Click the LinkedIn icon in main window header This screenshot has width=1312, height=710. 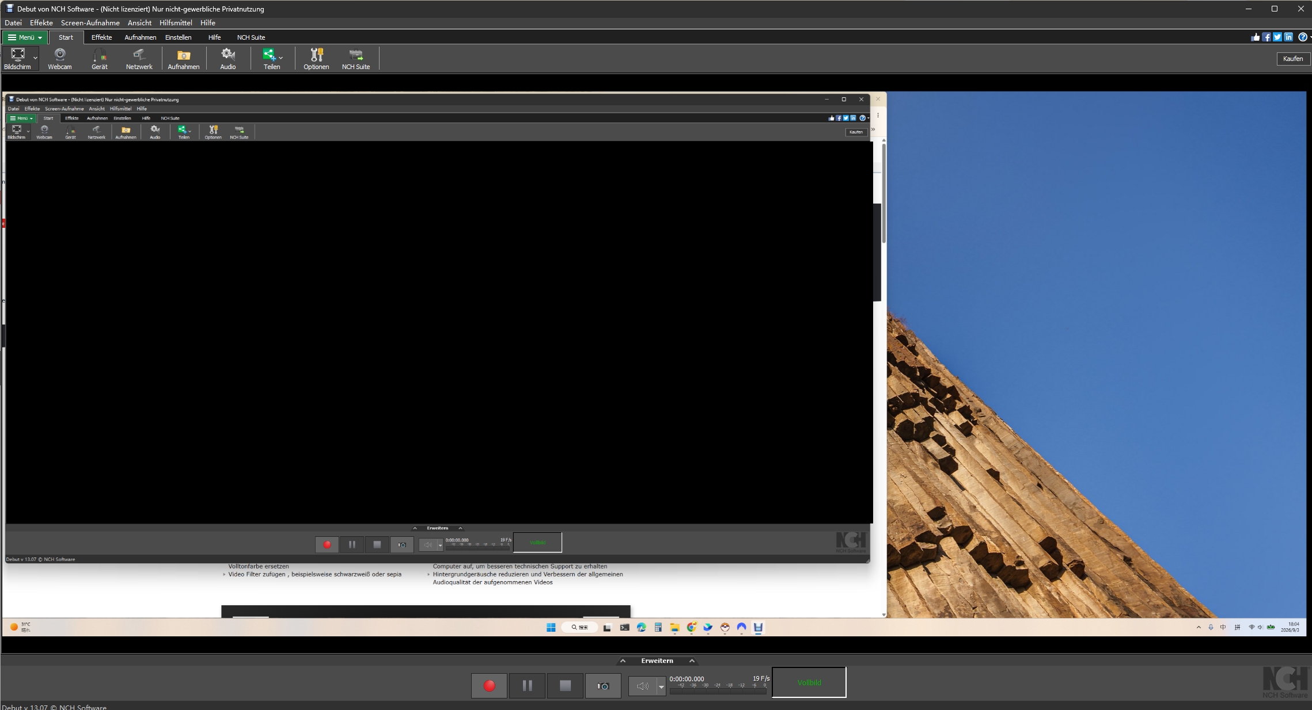[1288, 37]
